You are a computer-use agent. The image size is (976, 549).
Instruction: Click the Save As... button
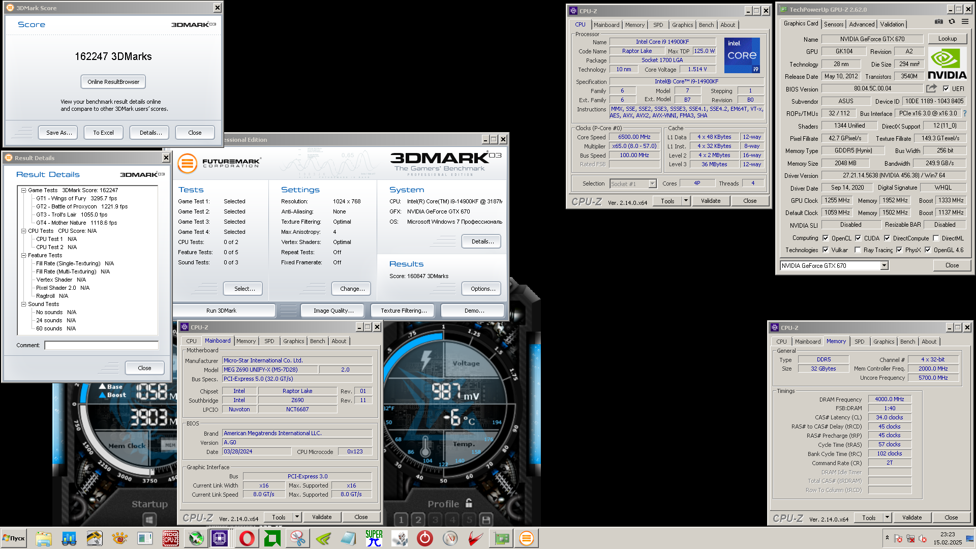58,133
